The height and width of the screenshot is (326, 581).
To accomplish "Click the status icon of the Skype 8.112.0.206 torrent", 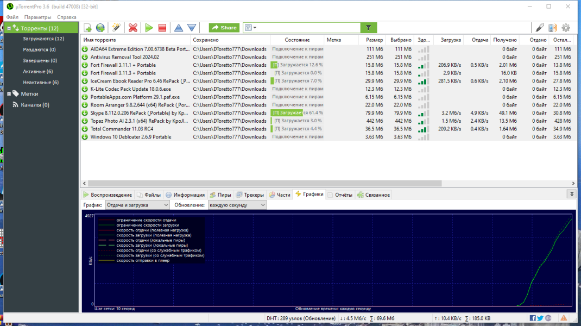I will 85,113.
